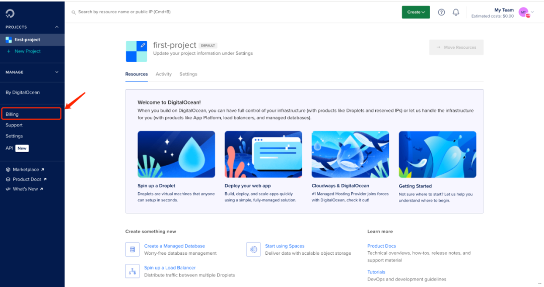
Task: Collapse the Projects section chevron
Action: pyautogui.click(x=56, y=27)
